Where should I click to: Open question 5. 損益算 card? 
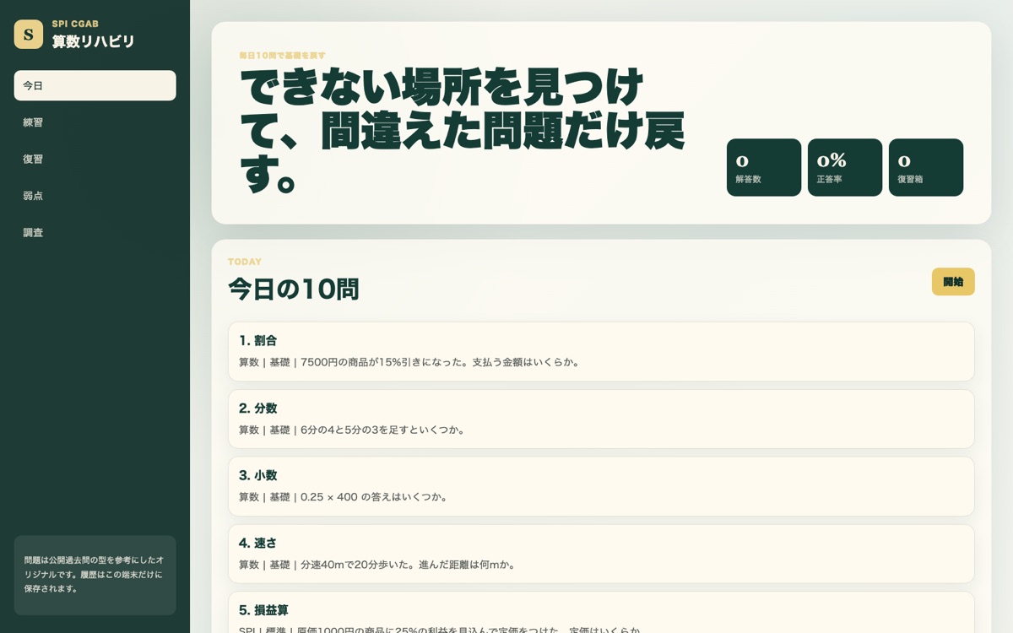[x=601, y=613]
